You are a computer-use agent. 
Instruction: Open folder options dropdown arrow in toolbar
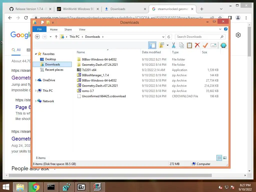(x=167, y=45)
